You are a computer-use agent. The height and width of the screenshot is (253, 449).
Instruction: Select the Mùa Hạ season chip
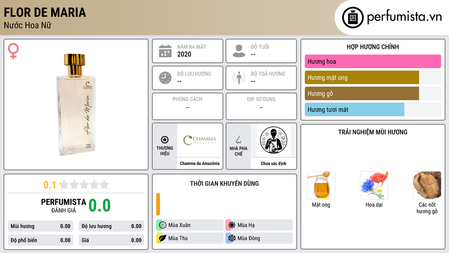[x=259, y=225]
